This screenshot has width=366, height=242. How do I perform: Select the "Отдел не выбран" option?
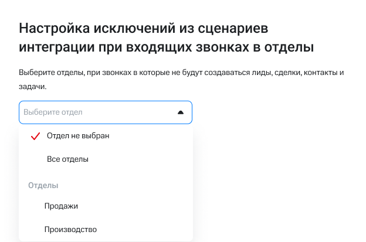78,136
